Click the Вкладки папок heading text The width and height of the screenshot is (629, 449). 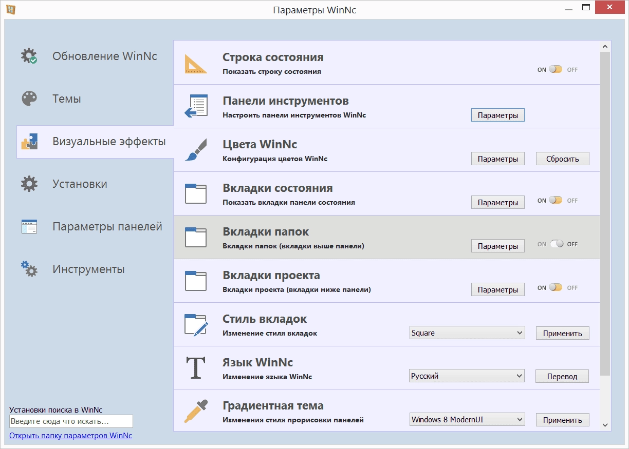[266, 231]
